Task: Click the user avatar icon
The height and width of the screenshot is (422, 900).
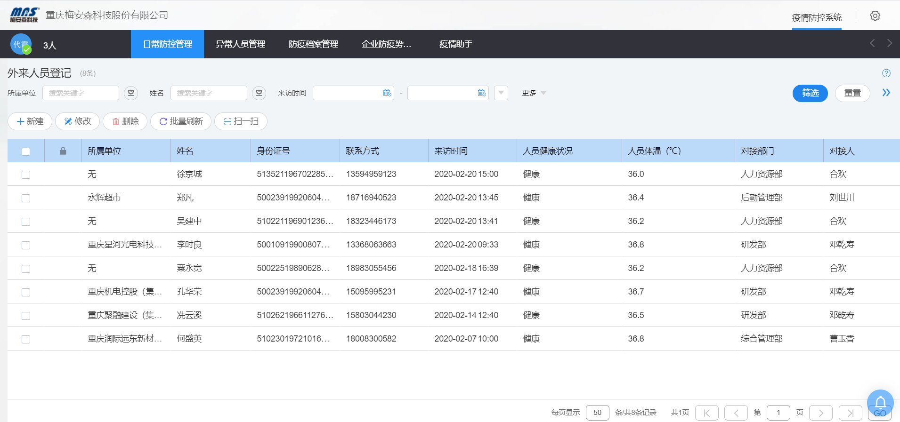Action: [x=21, y=45]
